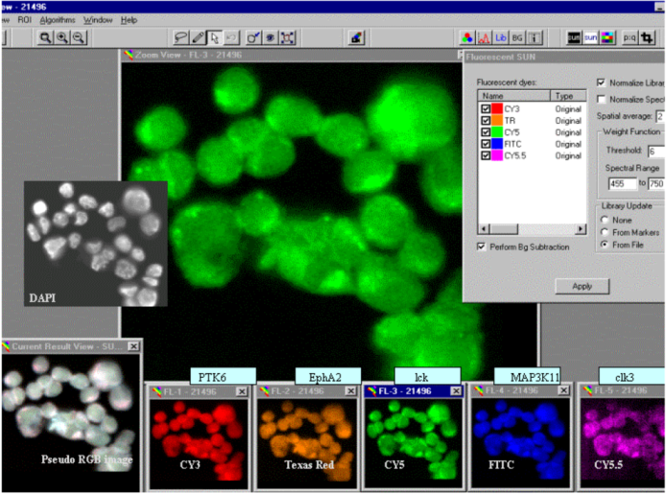Screen dimensions: 666x494
Task: Click the zoom out magnifier icon
Action: [79, 37]
